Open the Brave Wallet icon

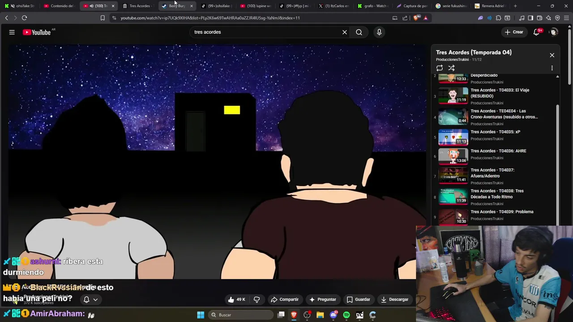coord(539,18)
